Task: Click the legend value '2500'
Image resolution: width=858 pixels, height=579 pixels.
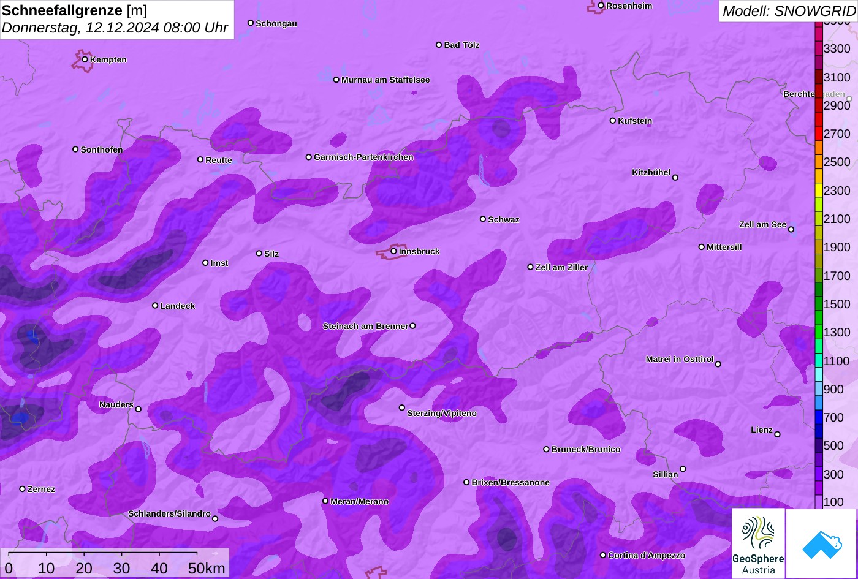Action: (x=837, y=162)
